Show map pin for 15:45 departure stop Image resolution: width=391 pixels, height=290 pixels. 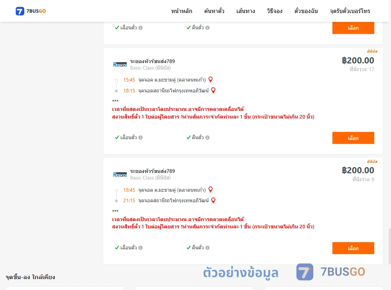pos(210,79)
